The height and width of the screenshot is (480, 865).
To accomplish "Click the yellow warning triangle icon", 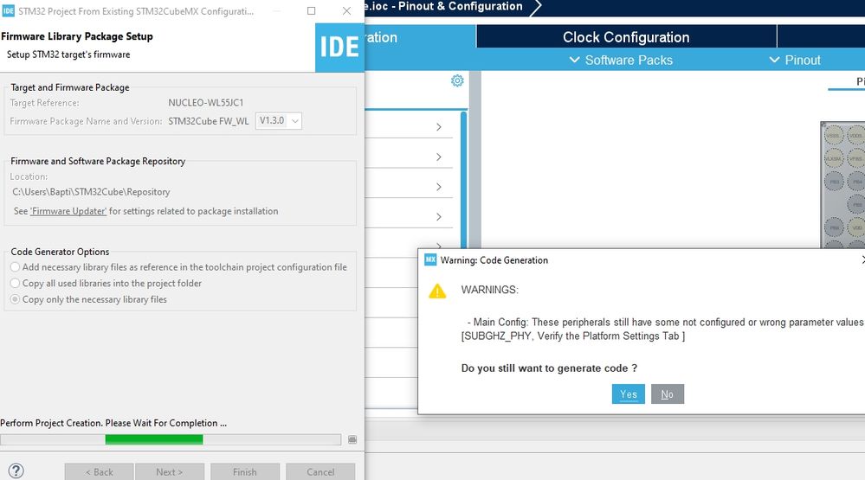I will tap(437, 291).
